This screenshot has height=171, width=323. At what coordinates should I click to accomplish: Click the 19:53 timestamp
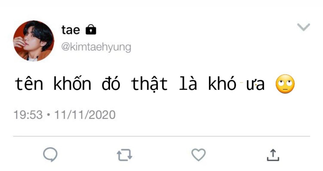(x=28, y=115)
